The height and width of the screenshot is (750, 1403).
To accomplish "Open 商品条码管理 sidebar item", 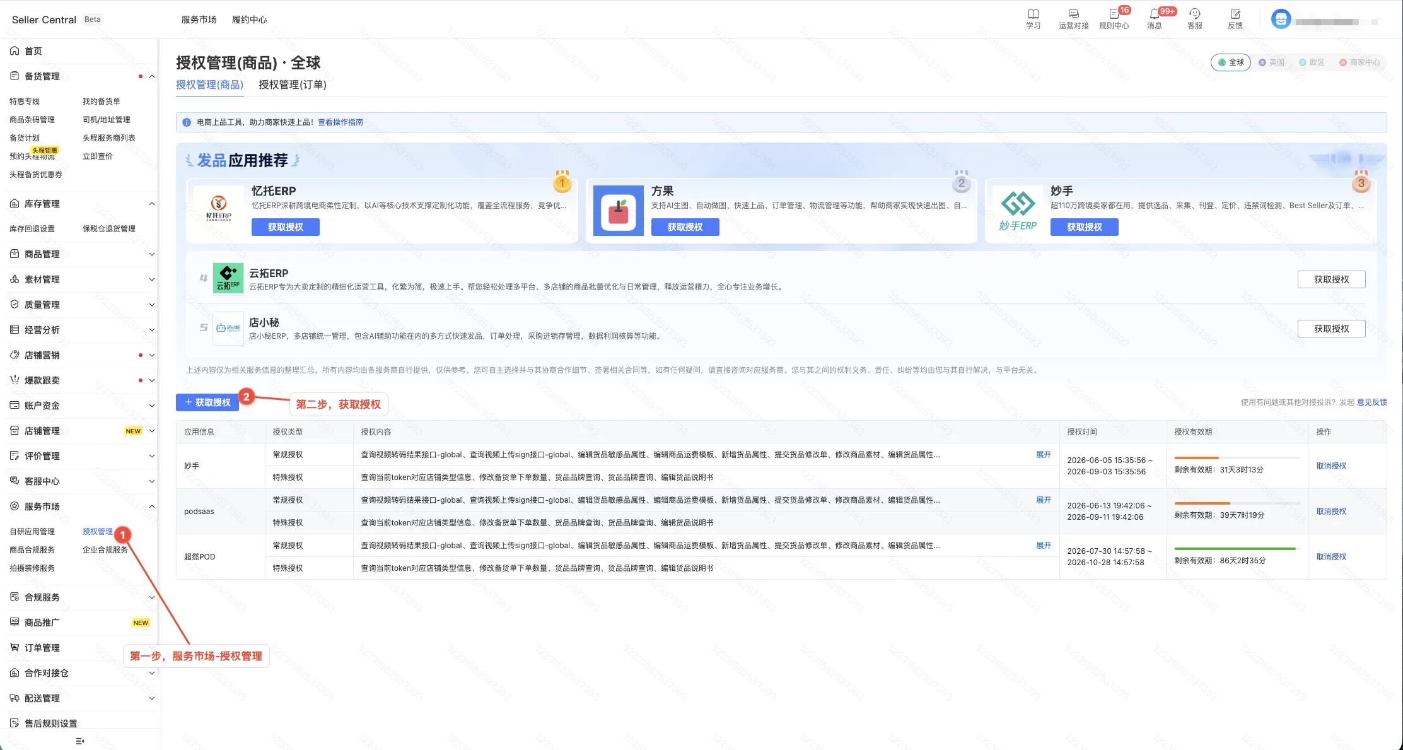I will tap(32, 120).
